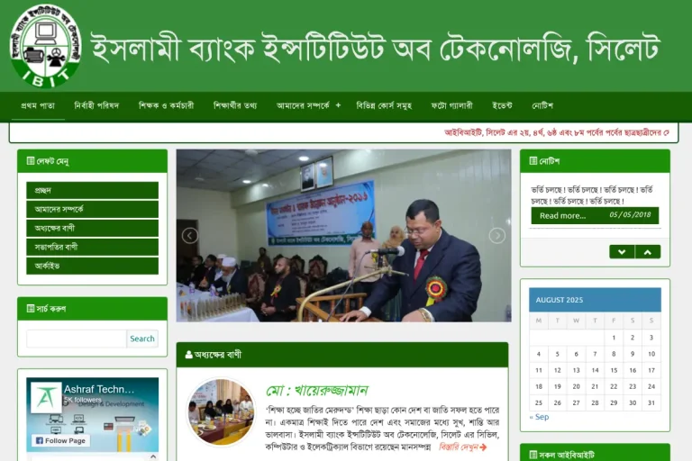The image size is (692, 461).
Task: Click the Search button
Action: [x=142, y=339]
